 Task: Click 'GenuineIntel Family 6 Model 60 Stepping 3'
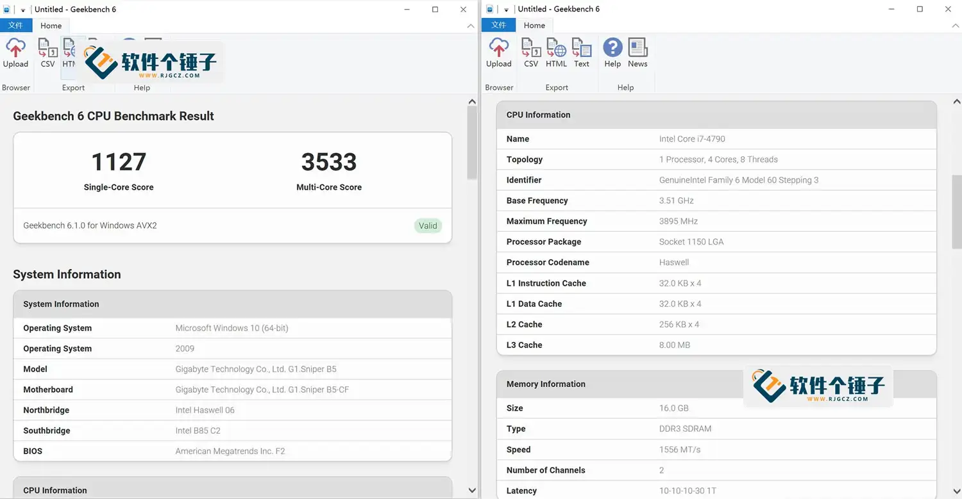739,180
